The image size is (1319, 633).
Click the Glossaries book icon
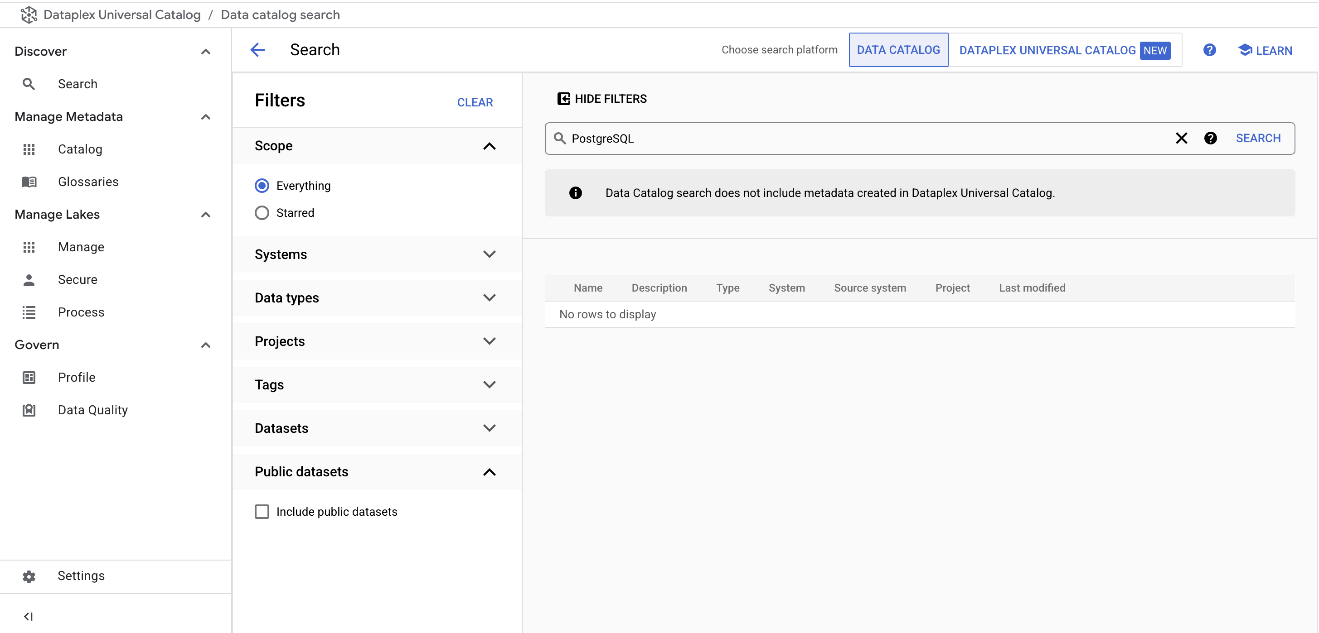[x=29, y=182]
